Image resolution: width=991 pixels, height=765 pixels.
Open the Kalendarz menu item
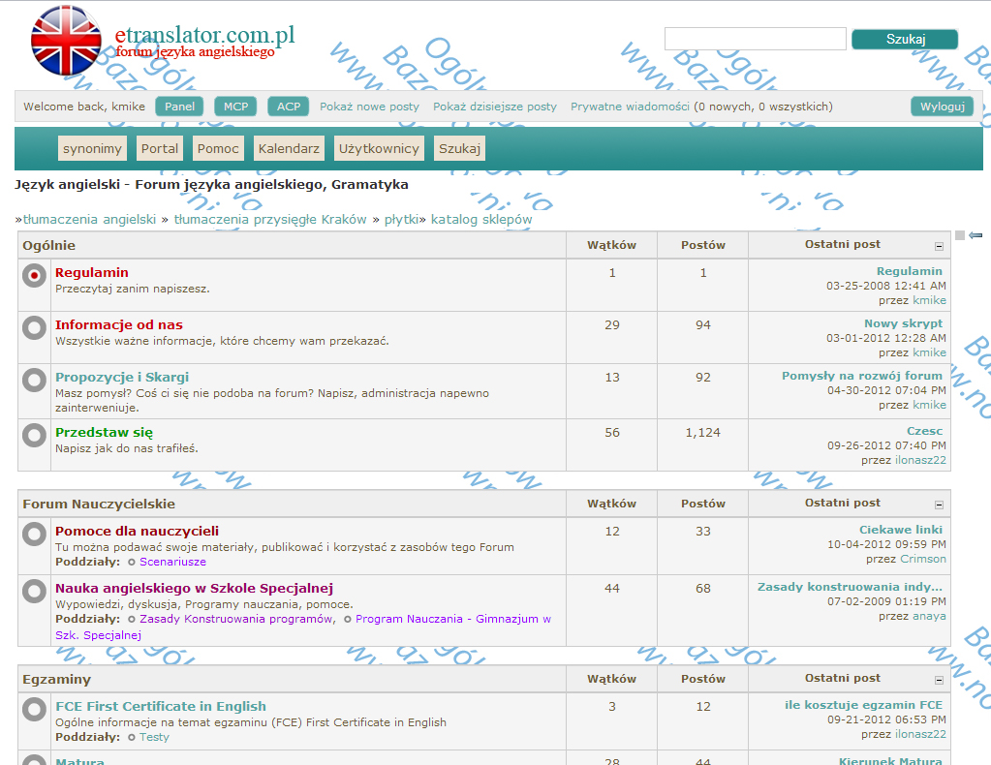coord(289,148)
